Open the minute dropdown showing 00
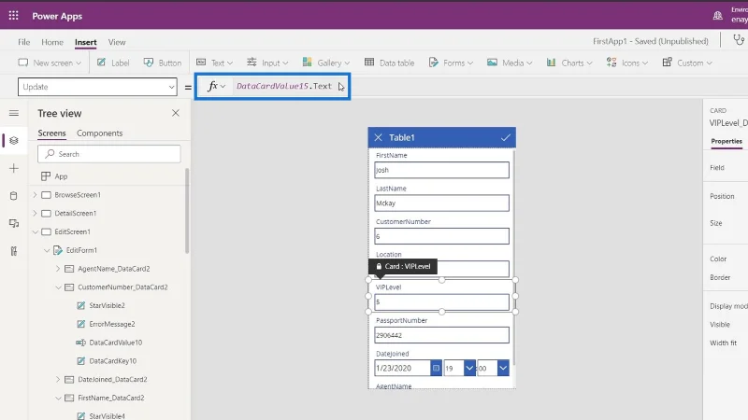 point(503,368)
